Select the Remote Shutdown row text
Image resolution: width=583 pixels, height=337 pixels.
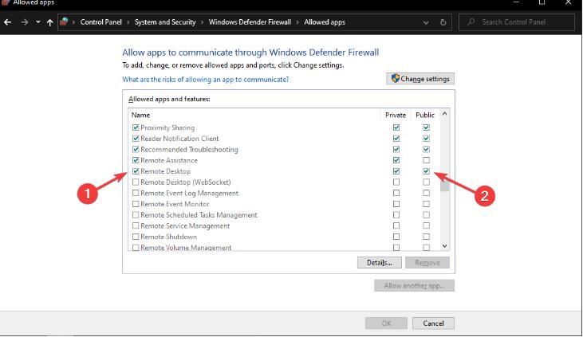coord(169,237)
